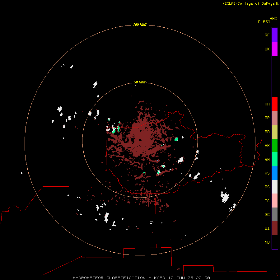Image resolution: width=280 pixels, height=280 pixels.
Task: Click the UK magenta legend swatch
Action: click(275, 49)
